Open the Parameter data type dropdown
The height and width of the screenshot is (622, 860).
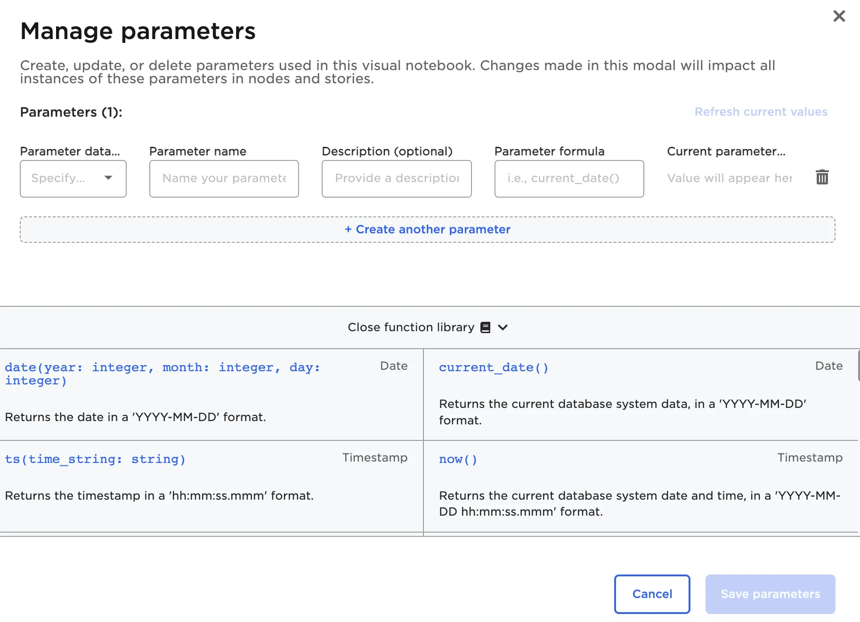coord(73,179)
